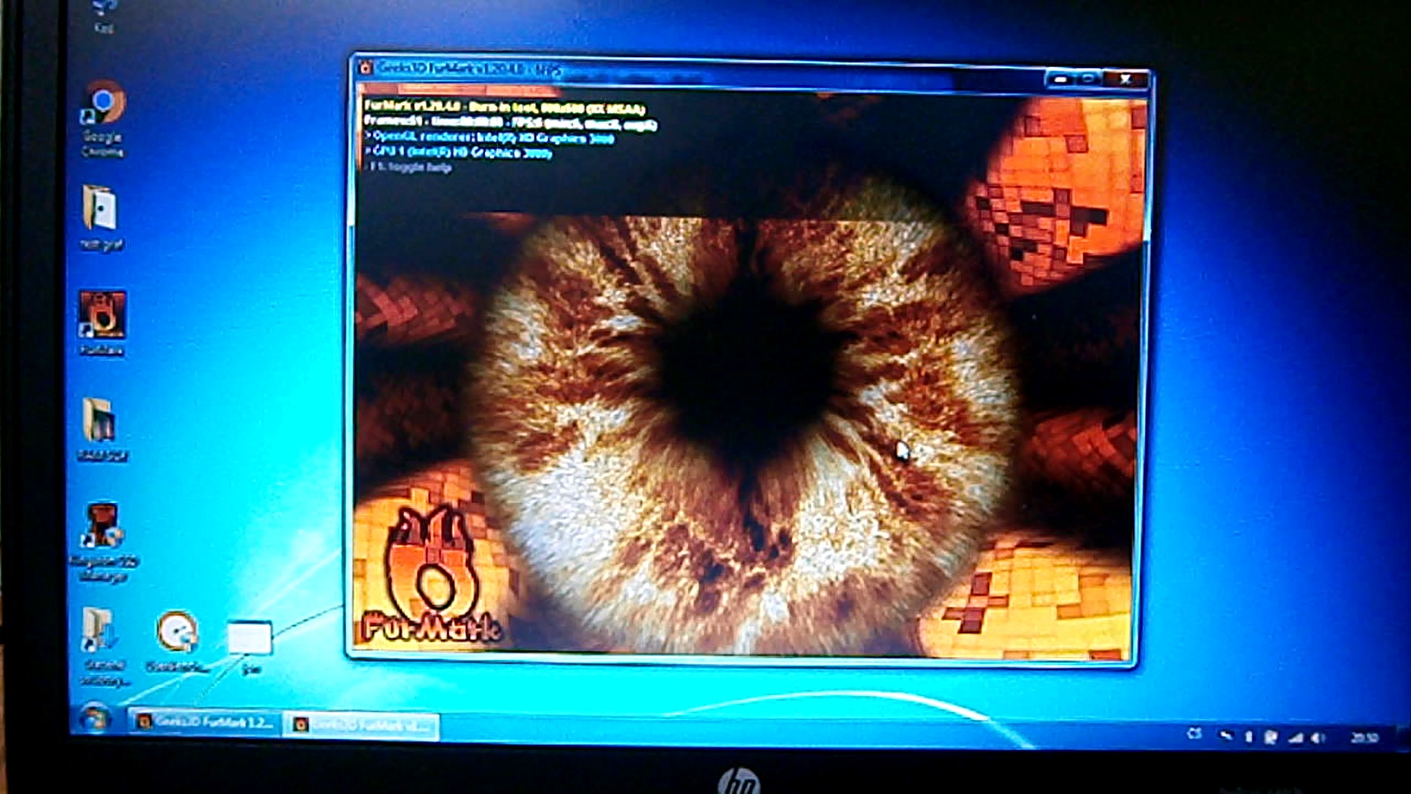The height and width of the screenshot is (794, 1411).
Task: Click the 'GPU 1' graphics info line
Action: coord(459,153)
